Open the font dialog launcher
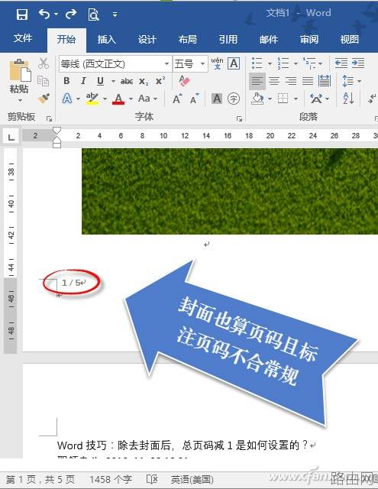 click(239, 118)
